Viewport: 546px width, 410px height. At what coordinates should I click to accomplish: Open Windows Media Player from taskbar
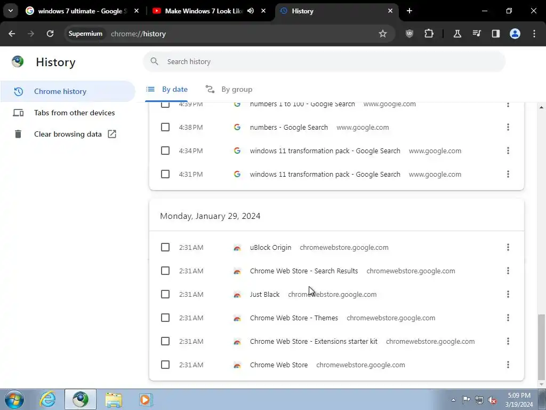pyautogui.click(x=146, y=399)
